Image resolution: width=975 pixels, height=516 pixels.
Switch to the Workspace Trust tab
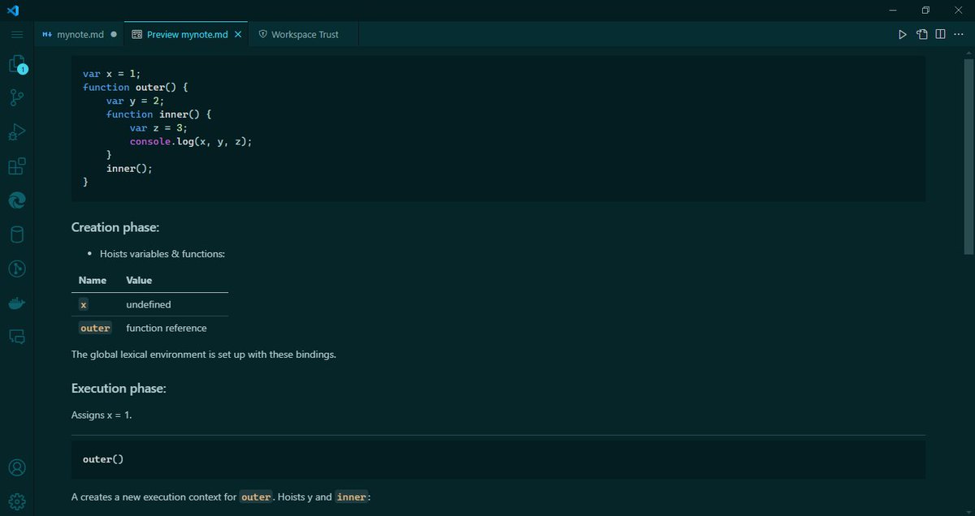(304, 35)
